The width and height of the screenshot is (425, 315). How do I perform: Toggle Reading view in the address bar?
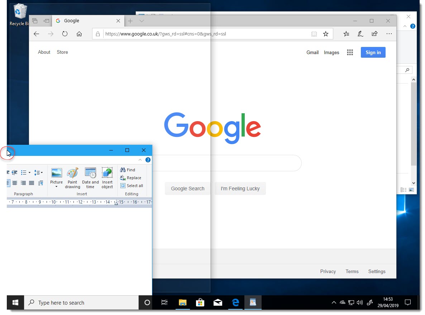pyautogui.click(x=314, y=33)
